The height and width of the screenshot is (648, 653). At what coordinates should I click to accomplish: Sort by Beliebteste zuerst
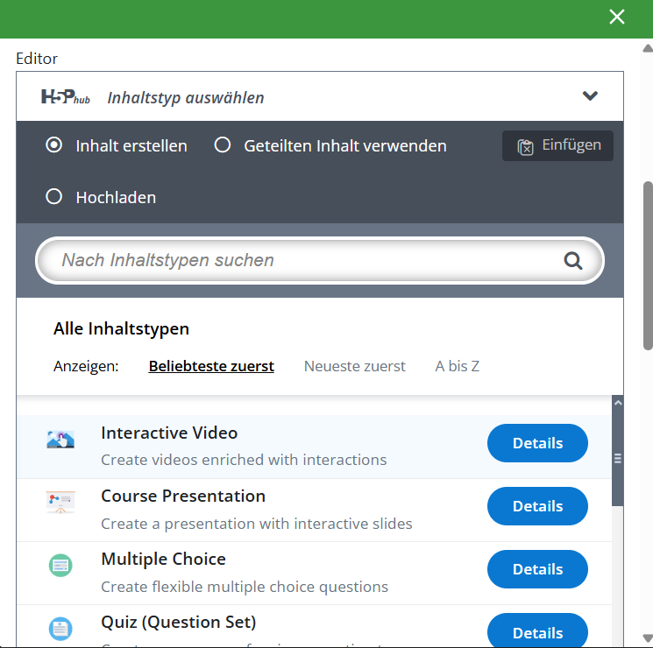(211, 366)
